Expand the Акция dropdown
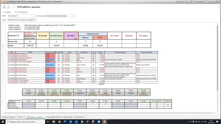Viewport: 221px width, 124px height. coord(35,20)
